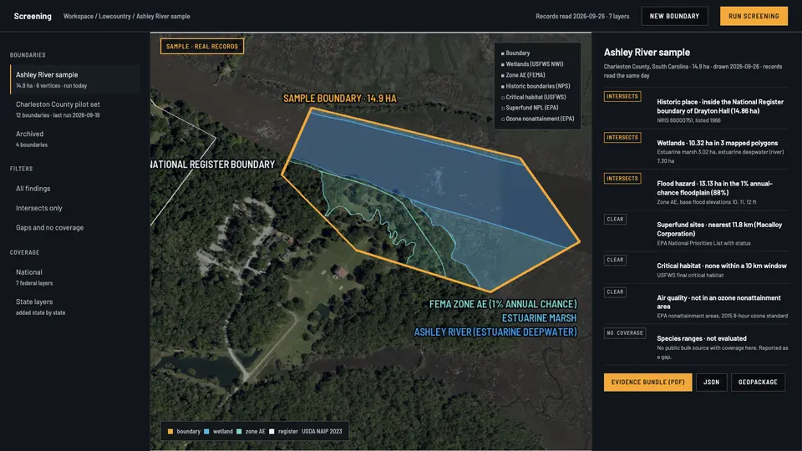
Task: Export results as GeoPackage
Action: pos(758,382)
